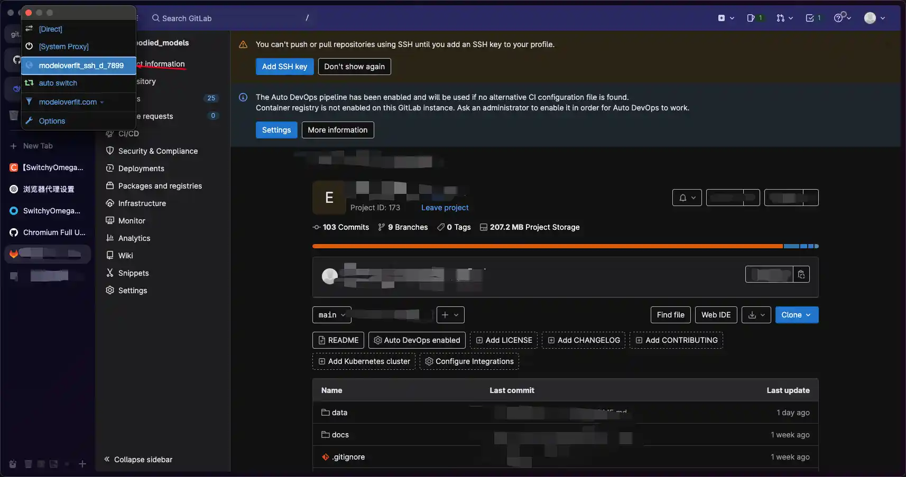The width and height of the screenshot is (906, 477).
Task: View the 0 Tags
Action: pyautogui.click(x=454, y=227)
